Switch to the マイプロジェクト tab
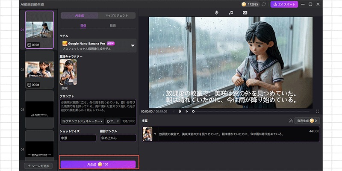Viewport: 342px width, 171px height. click(117, 15)
